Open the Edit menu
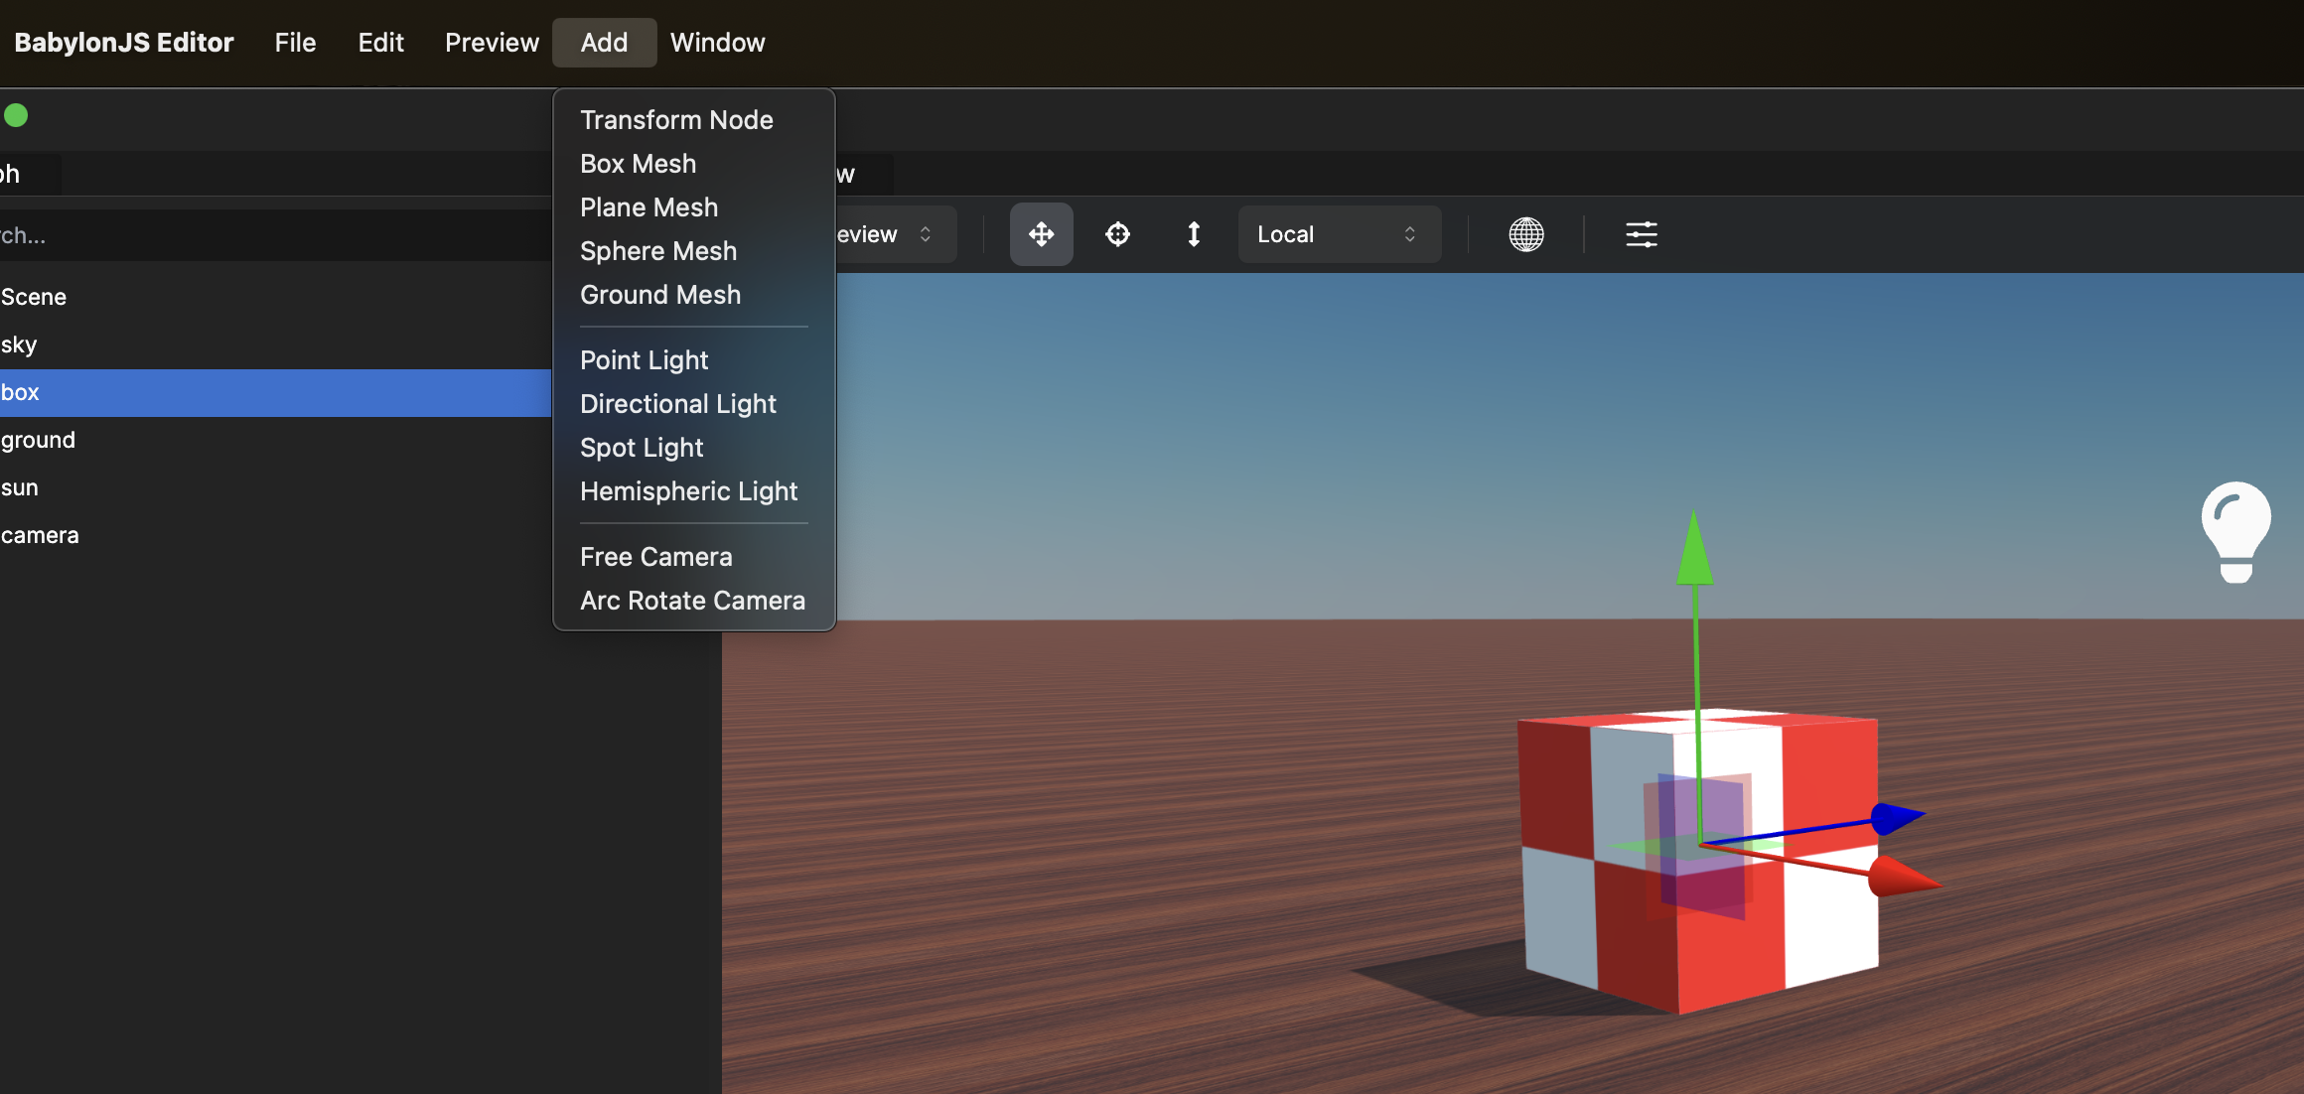 click(x=380, y=43)
